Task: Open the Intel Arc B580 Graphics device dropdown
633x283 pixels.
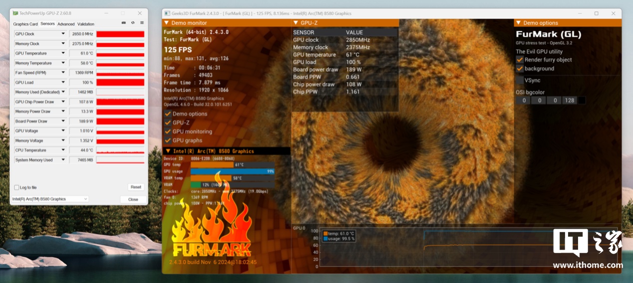Action: click(x=50, y=199)
